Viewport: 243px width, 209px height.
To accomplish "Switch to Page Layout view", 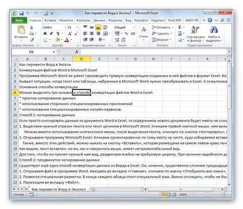I will pyautogui.click(x=169, y=194).
